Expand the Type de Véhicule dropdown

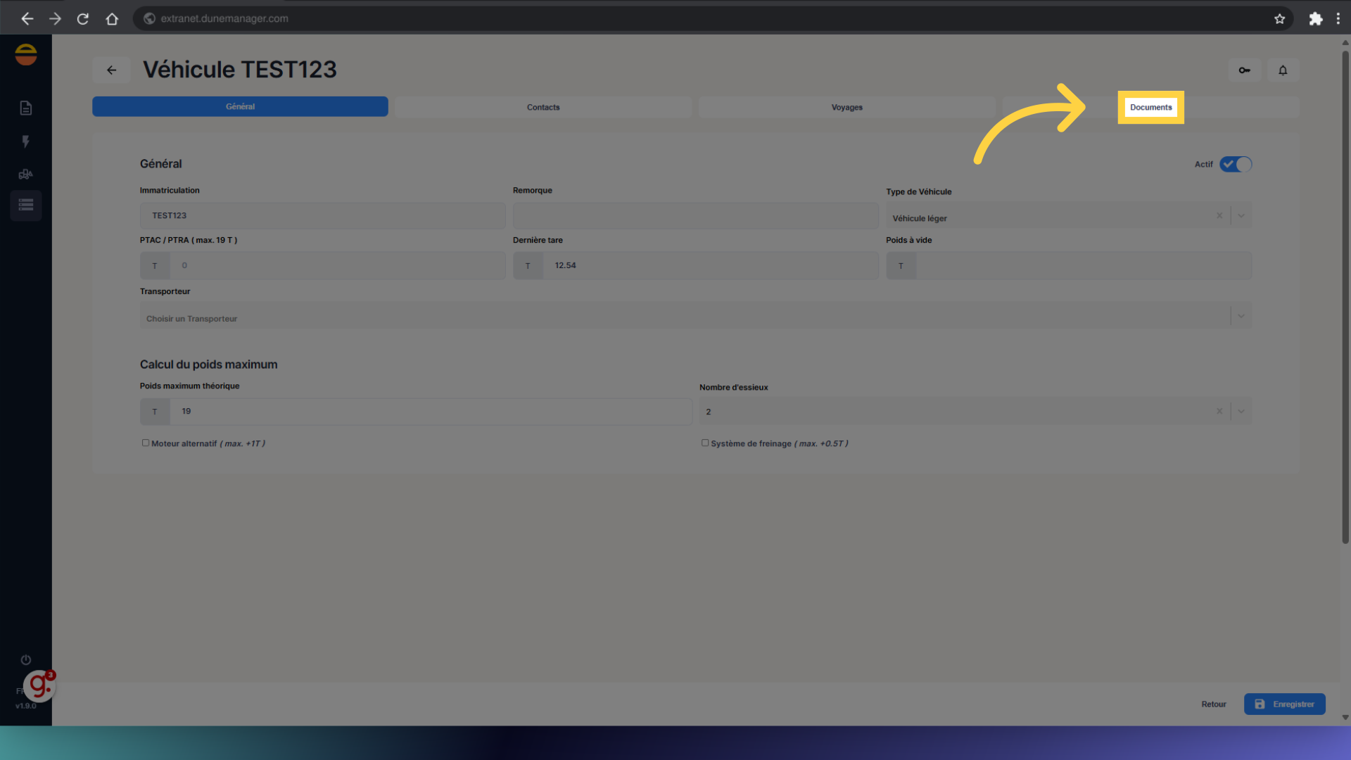tap(1241, 216)
